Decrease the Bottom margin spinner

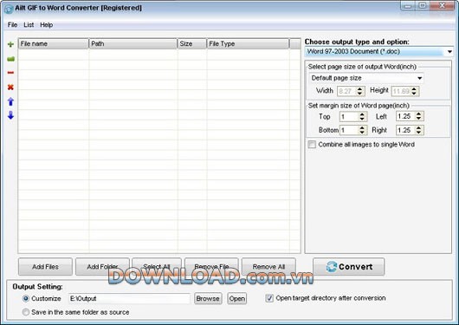point(362,133)
